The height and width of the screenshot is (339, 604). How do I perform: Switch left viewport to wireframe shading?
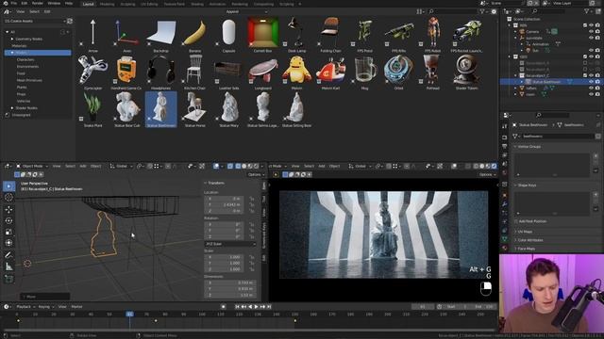[x=238, y=166]
